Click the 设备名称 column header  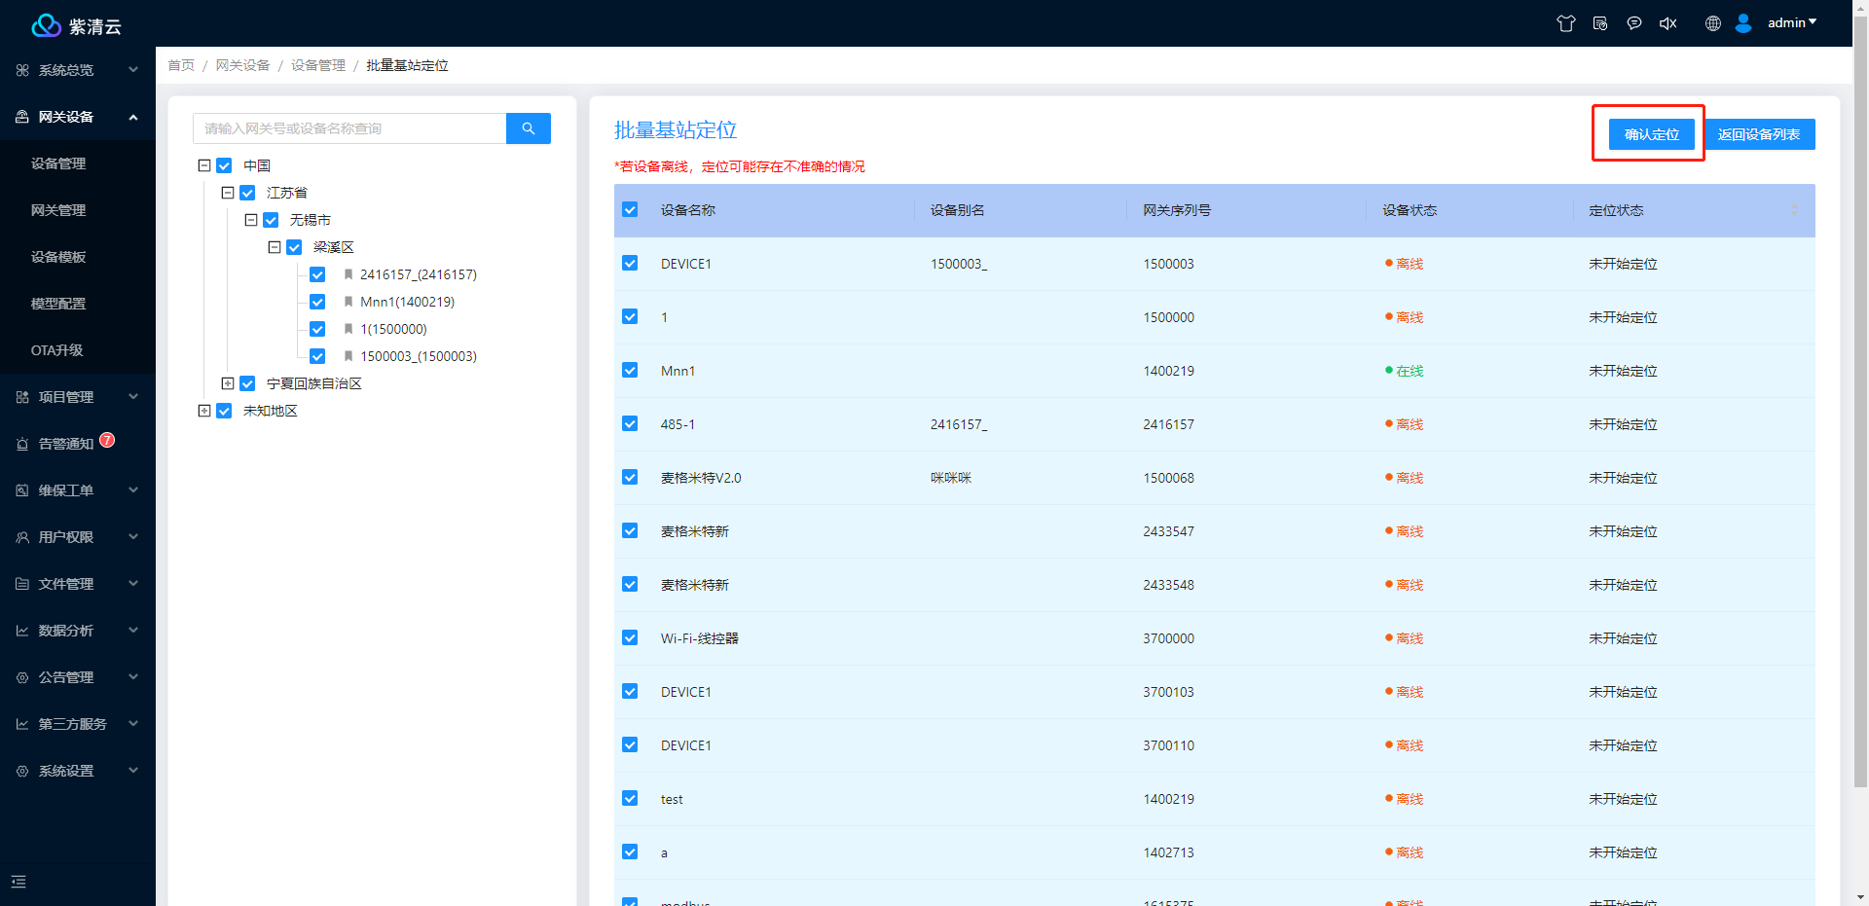click(688, 210)
